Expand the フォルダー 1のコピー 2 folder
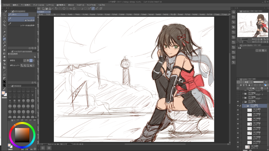This screenshot has width=269, height=151. [243, 94]
